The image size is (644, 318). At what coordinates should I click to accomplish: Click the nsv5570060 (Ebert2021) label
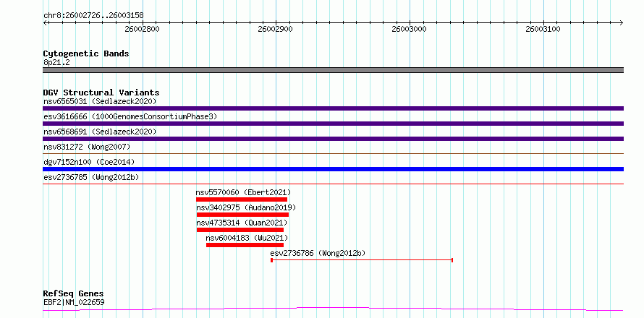[x=243, y=192]
